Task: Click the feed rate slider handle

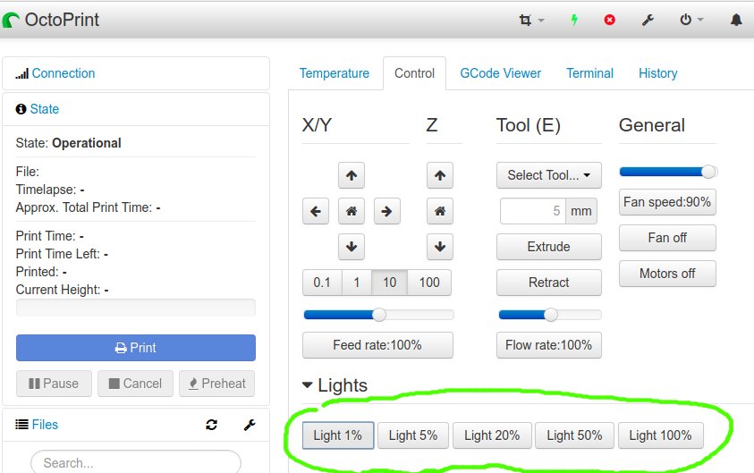Action: (379, 315)
